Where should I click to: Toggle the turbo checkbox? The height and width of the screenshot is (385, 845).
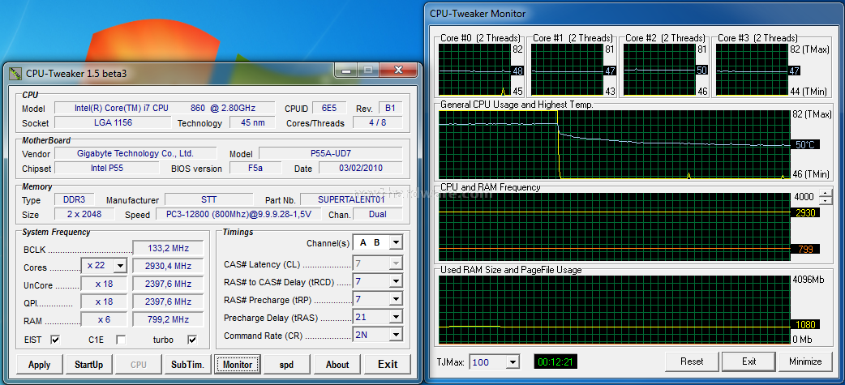click(x=192, y=340)
